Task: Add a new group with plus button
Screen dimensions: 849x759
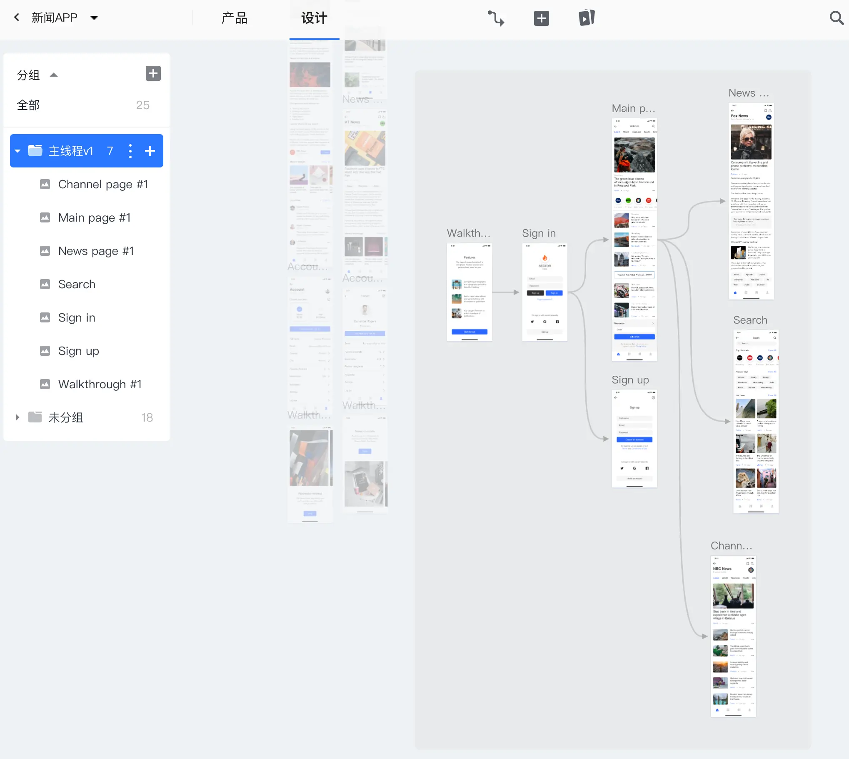Action: coord(153,74)
